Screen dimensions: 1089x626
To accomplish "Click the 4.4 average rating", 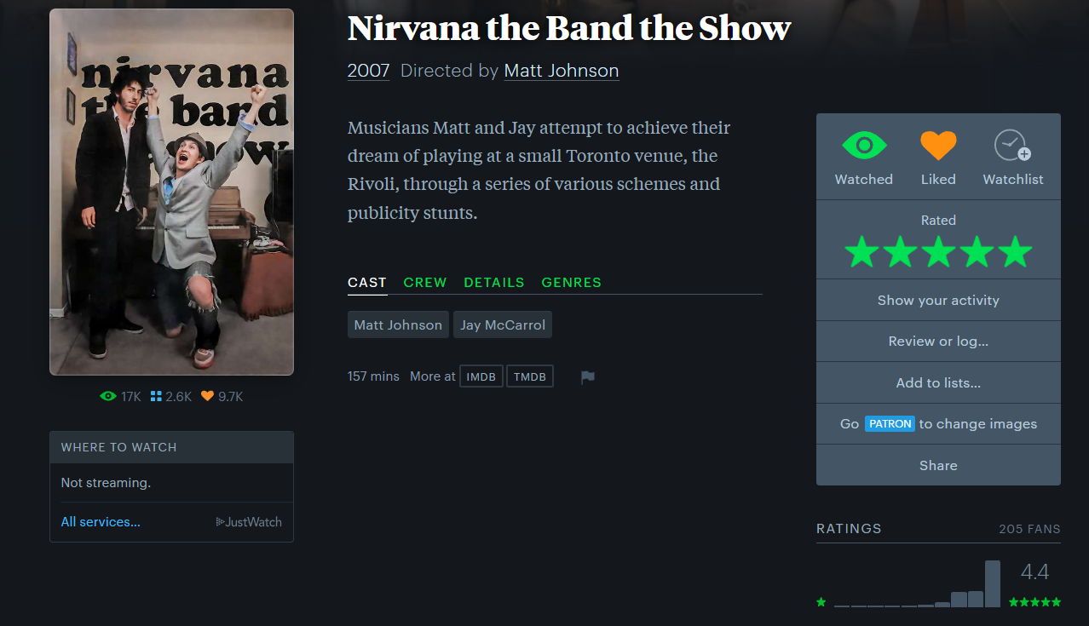I will [1034, 571].
